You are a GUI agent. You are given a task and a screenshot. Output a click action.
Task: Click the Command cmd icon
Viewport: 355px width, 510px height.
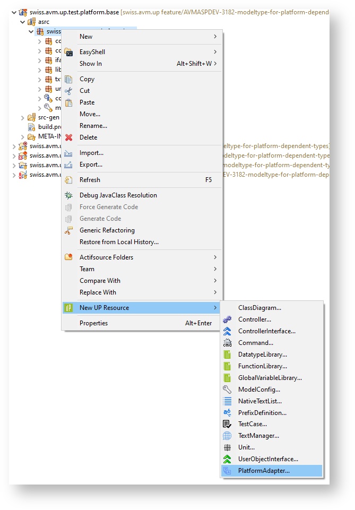coord(227,343)
